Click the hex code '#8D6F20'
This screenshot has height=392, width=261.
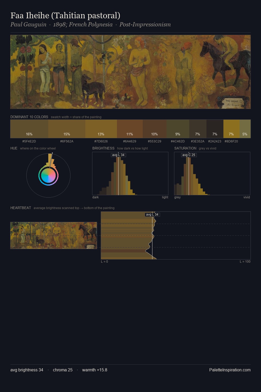click(x=231, y=141)
